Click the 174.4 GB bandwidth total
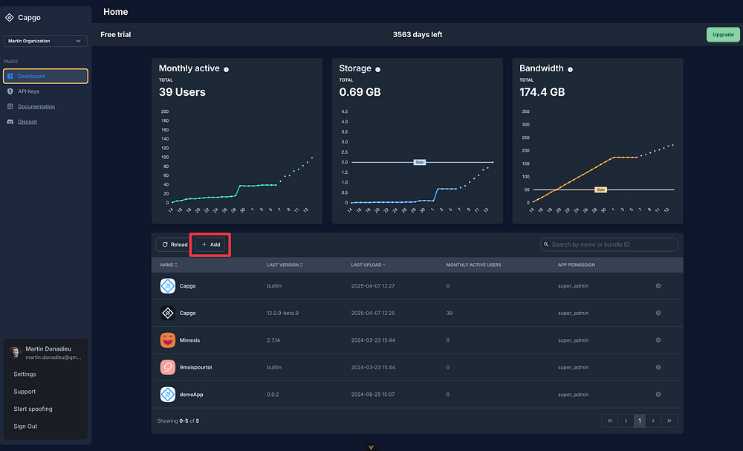 point(542,92)
